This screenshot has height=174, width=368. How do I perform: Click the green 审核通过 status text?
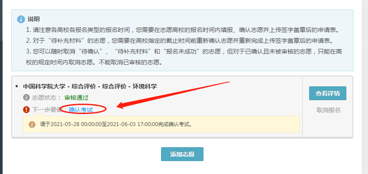[77, 98]
